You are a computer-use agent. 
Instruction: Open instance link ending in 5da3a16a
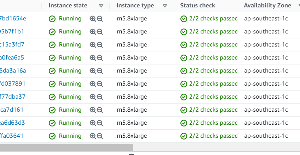[13, 71]
